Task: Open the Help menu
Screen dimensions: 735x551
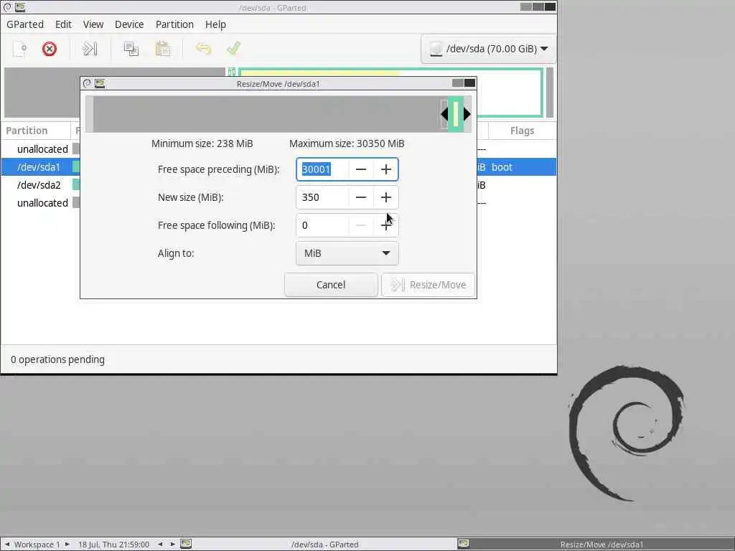Action: [215, 24]
